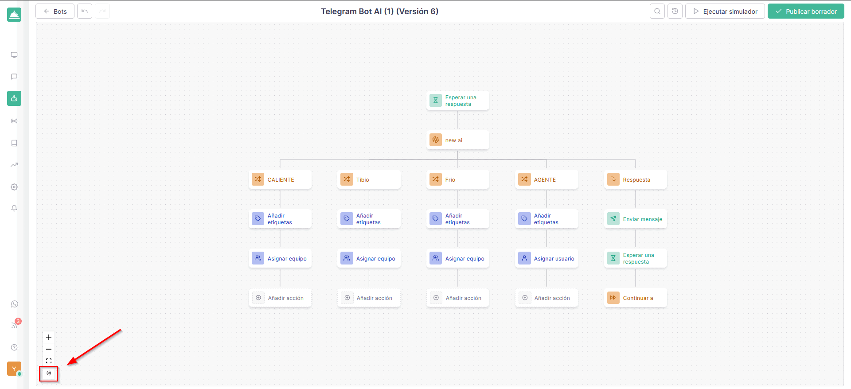Open WhatsApp icon in sidebar
The width and height of the screenshot is (851, 389).
click(x=14, y=304)
